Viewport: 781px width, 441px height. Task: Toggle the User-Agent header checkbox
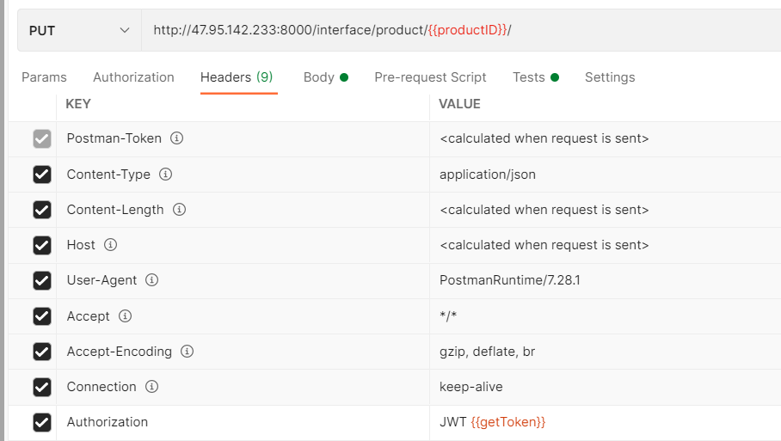point(41,280)
